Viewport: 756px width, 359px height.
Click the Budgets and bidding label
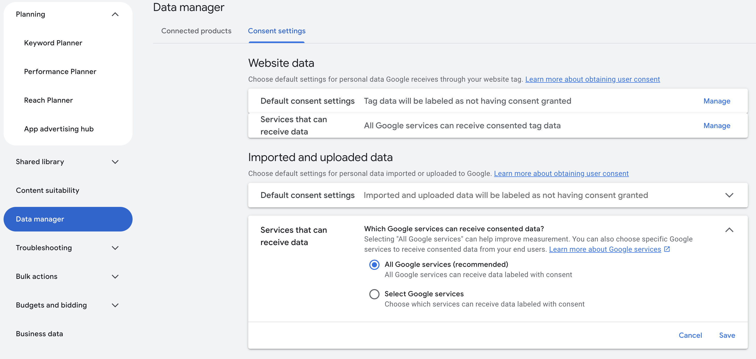click(x=51, y=305)
